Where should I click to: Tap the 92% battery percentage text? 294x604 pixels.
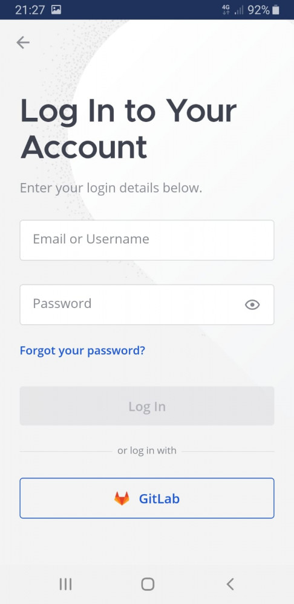(258, 10)
